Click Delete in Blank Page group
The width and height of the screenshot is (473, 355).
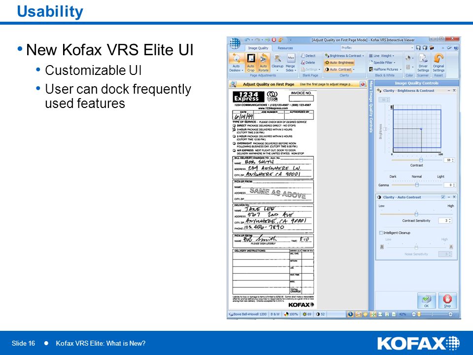(308, 63)
